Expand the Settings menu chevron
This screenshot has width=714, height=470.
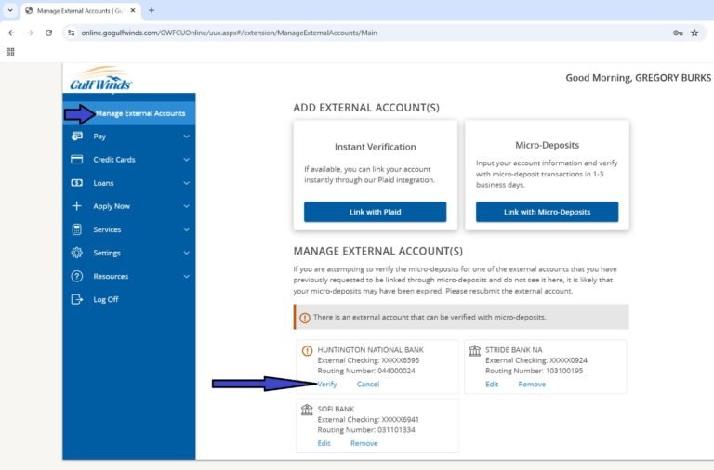(186, 253)
